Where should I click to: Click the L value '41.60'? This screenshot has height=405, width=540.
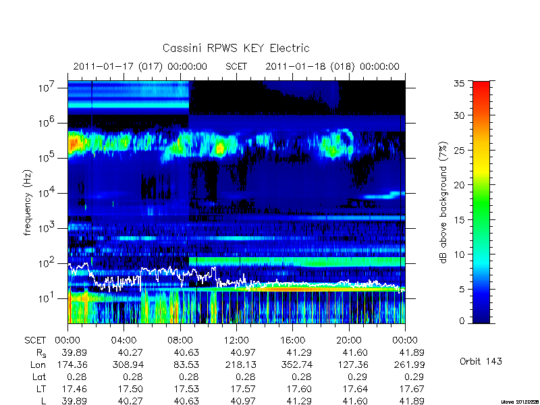click(x=355, y=401)
